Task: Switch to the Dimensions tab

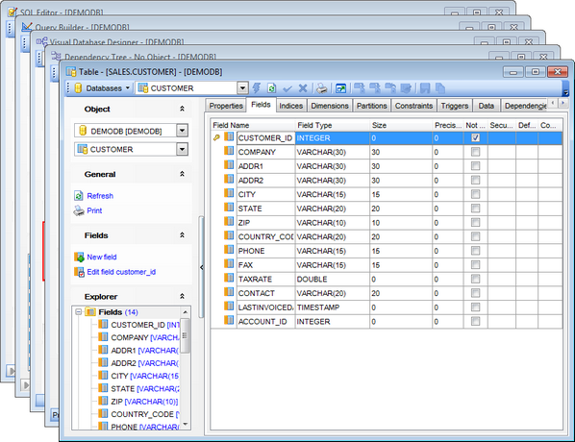Action: [x=330, y=106]
